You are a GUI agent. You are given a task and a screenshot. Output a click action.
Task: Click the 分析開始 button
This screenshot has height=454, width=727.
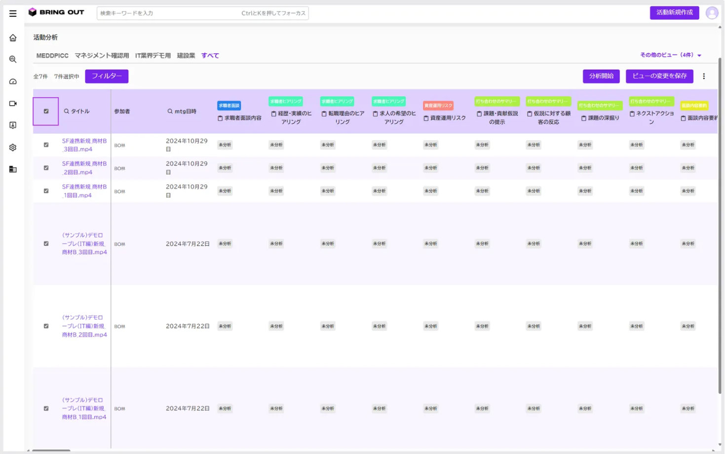(601, 76)
